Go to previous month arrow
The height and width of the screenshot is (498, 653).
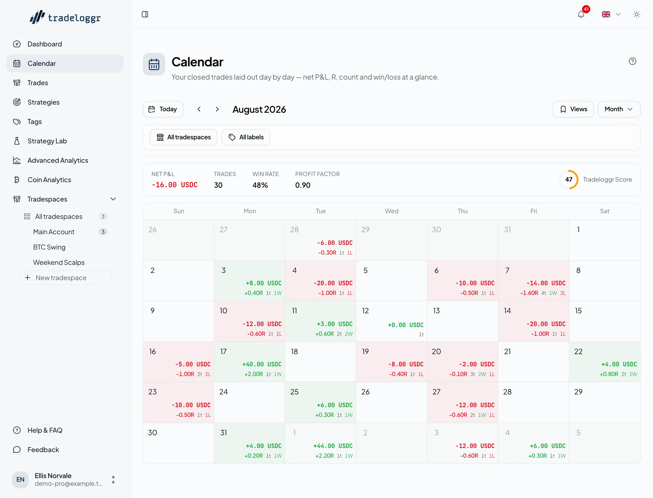[x=199, y=109]
